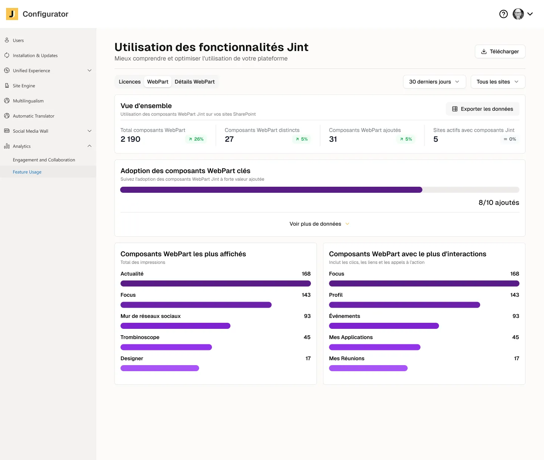The height and width of the screenshot is (460, 544).
Task: Open Engagement and Collaboration subpage
Action: tap(48, 160)
